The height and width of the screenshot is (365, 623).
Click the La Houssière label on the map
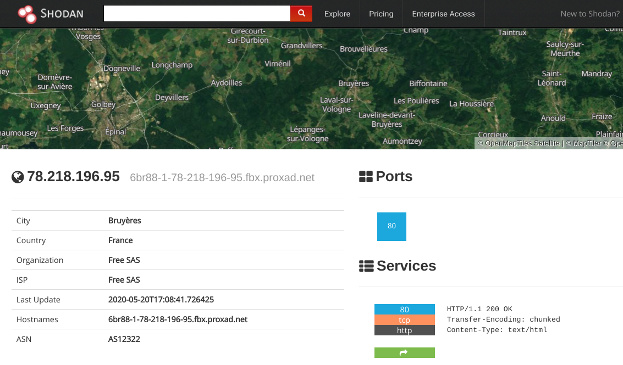pos(472,104)
